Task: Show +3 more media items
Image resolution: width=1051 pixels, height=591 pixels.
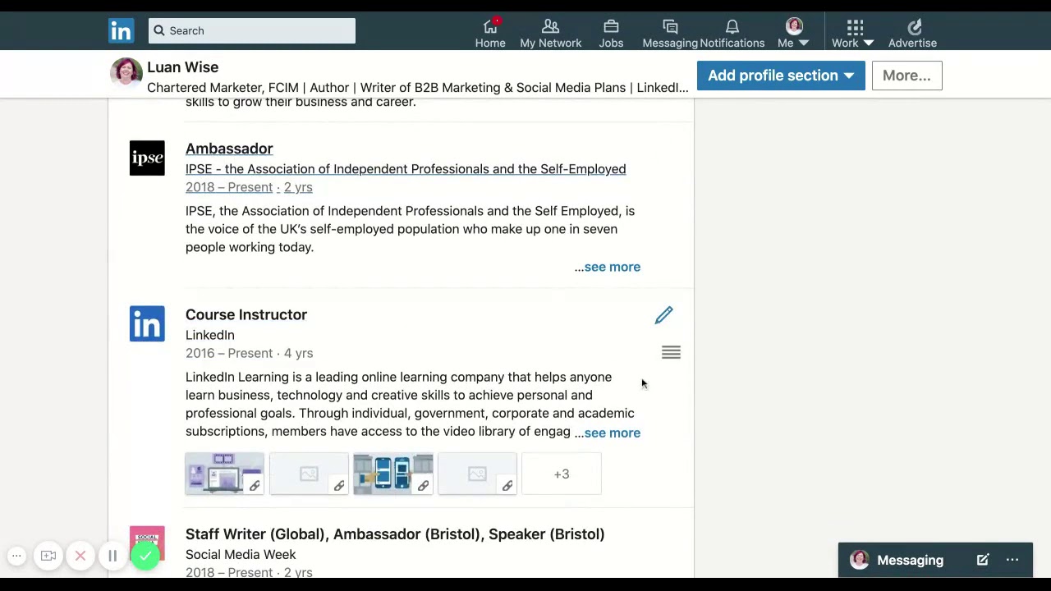Action: (562, 474)
